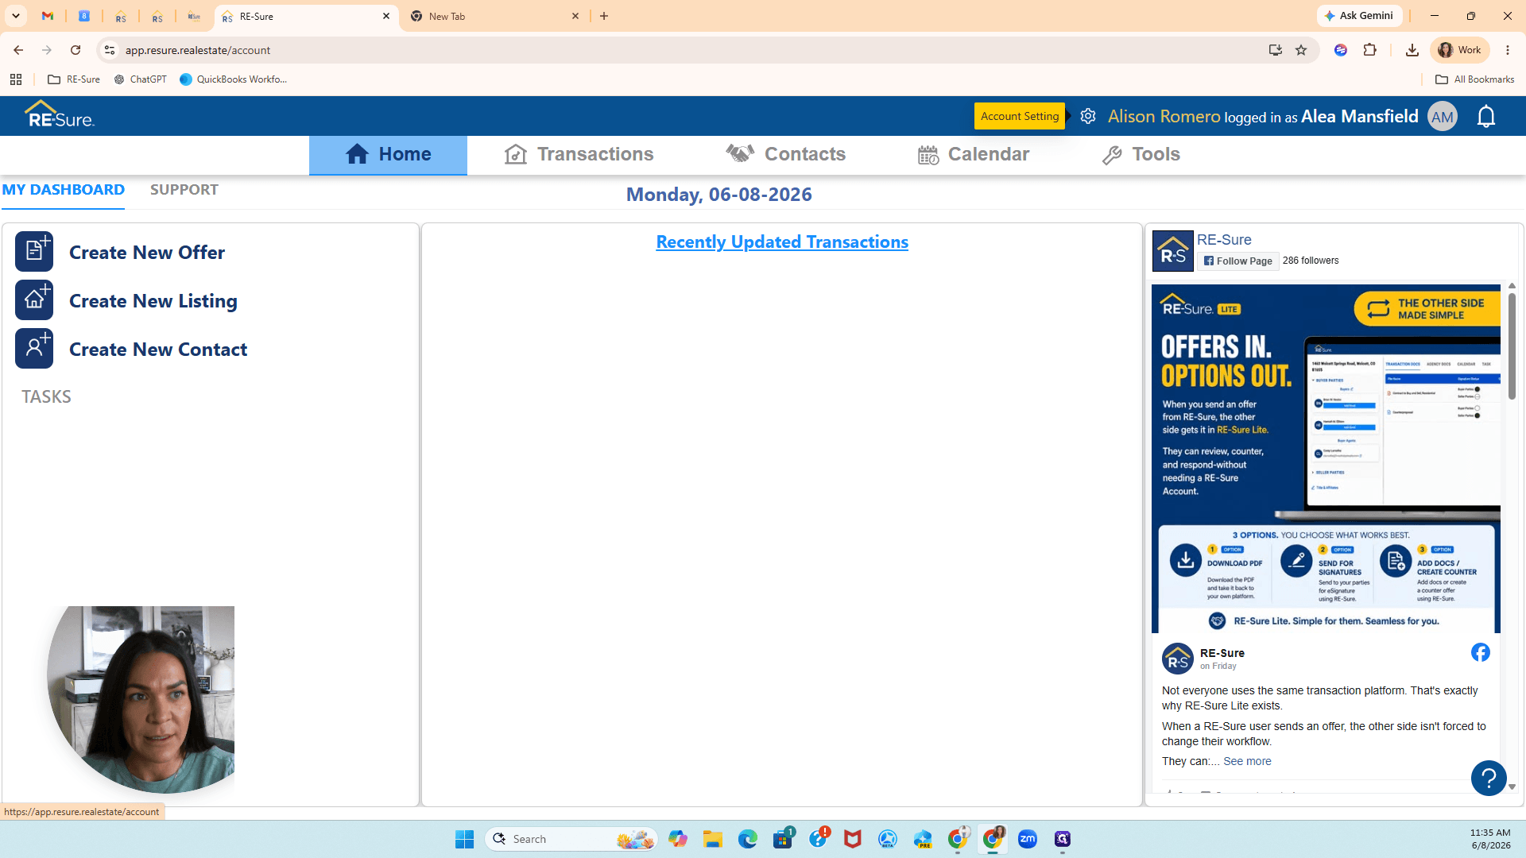Screen dimensions: 1526x858
Task: Switch to the SUPPORT tab
Action: tap(184, 190)
